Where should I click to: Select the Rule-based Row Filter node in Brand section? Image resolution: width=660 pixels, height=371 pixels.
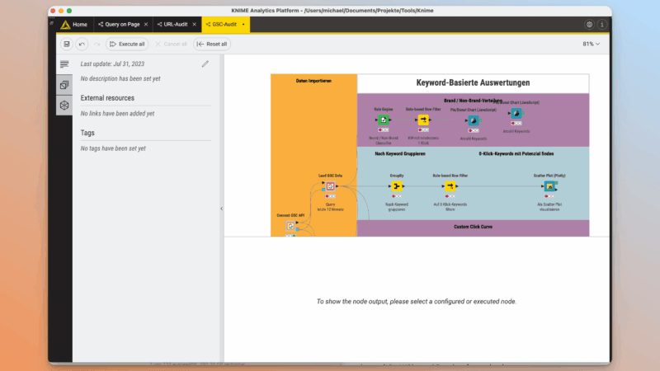pos(423,120)
